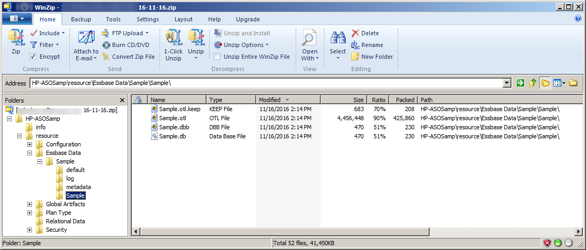Screen dimensions: 586x250
Task: Toggle the Folders pane view icon
Action: pos(545,83)
